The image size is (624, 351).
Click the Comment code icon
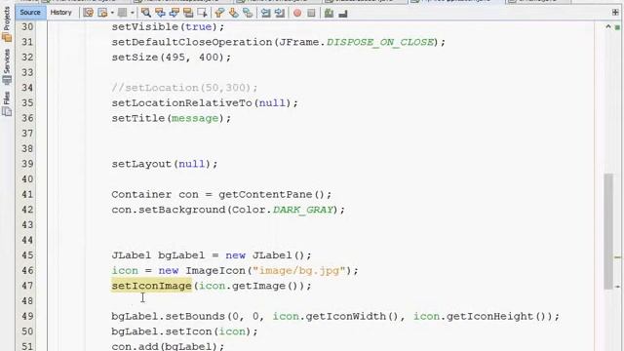click(x=329, y=13)
